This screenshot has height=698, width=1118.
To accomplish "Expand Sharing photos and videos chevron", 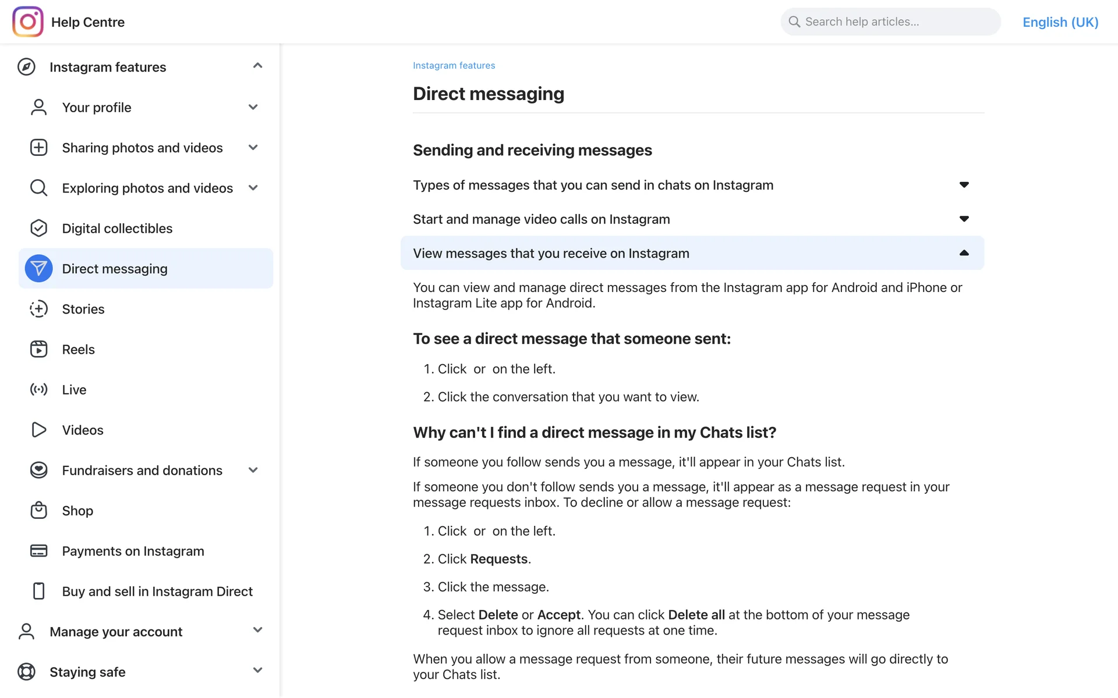I will tap(253, 147).
